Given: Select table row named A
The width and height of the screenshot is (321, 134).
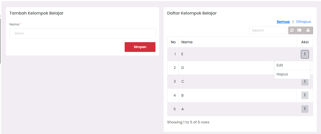Looking at the screenshot, I should pyautogui.click(x=224, y=109).
